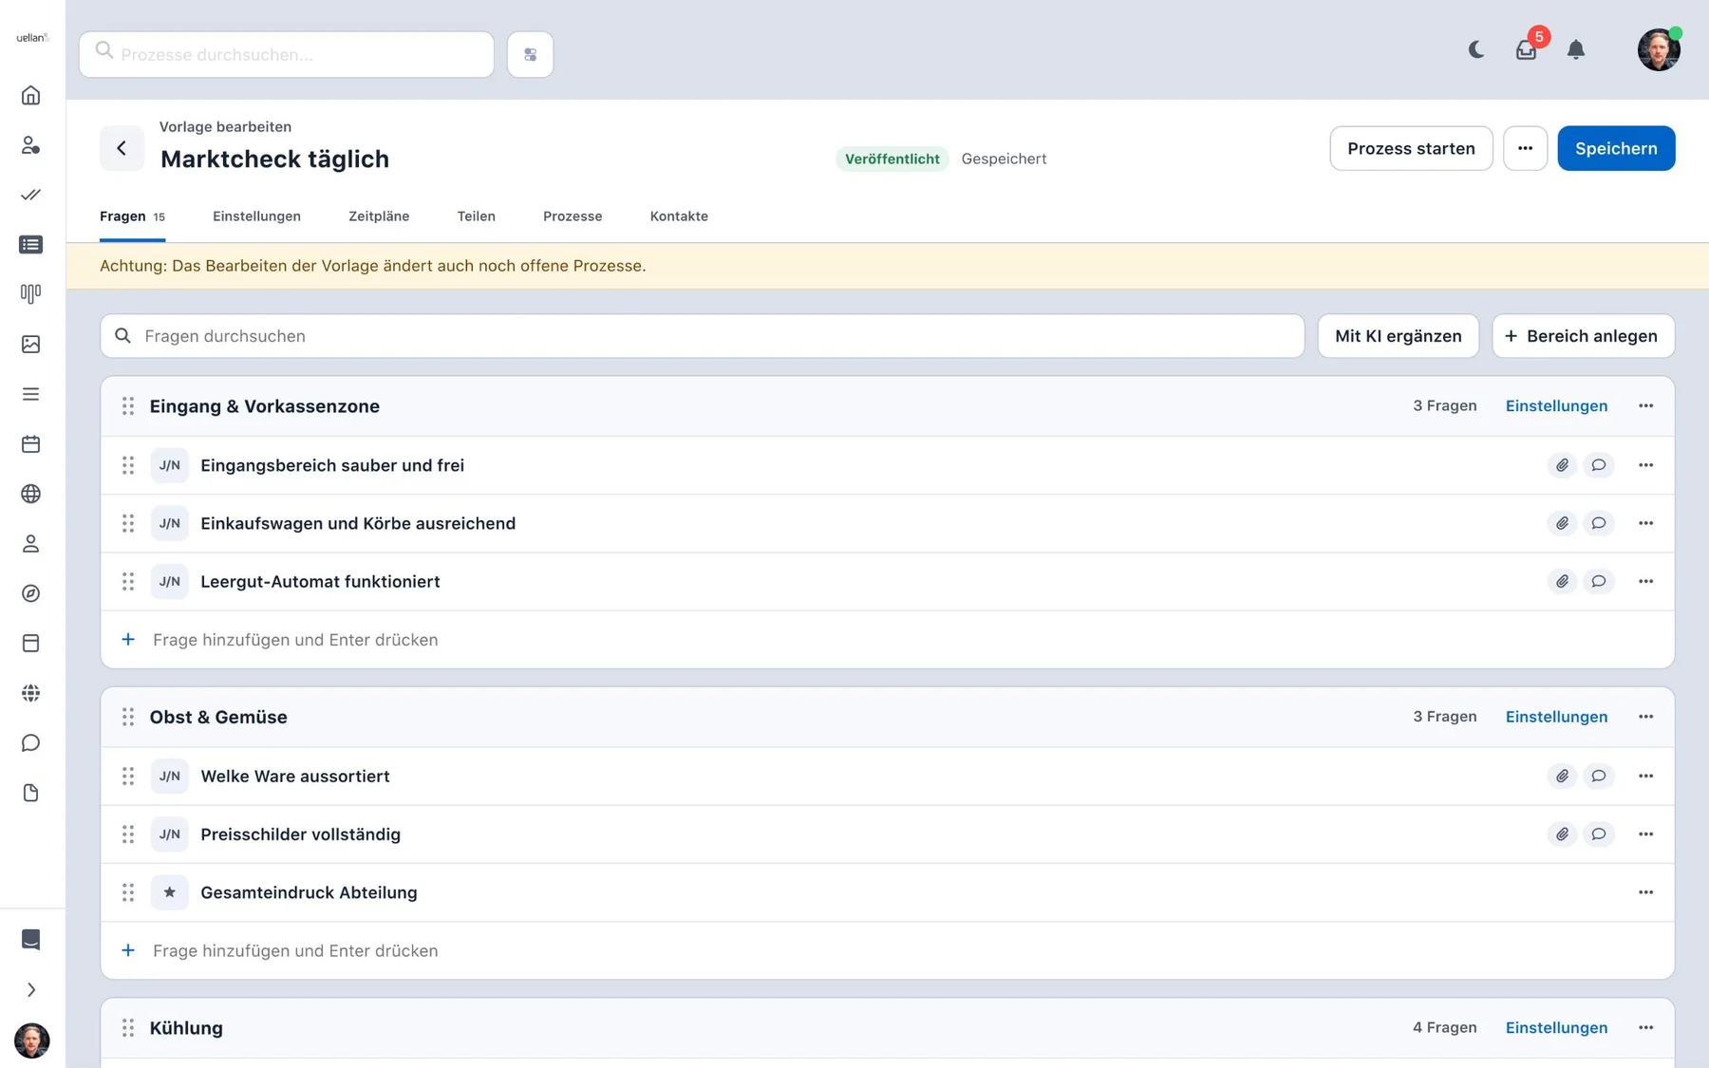
Task: Open the star type selector for Gesamteindruck Abteilung
Action: coord(169,892)
